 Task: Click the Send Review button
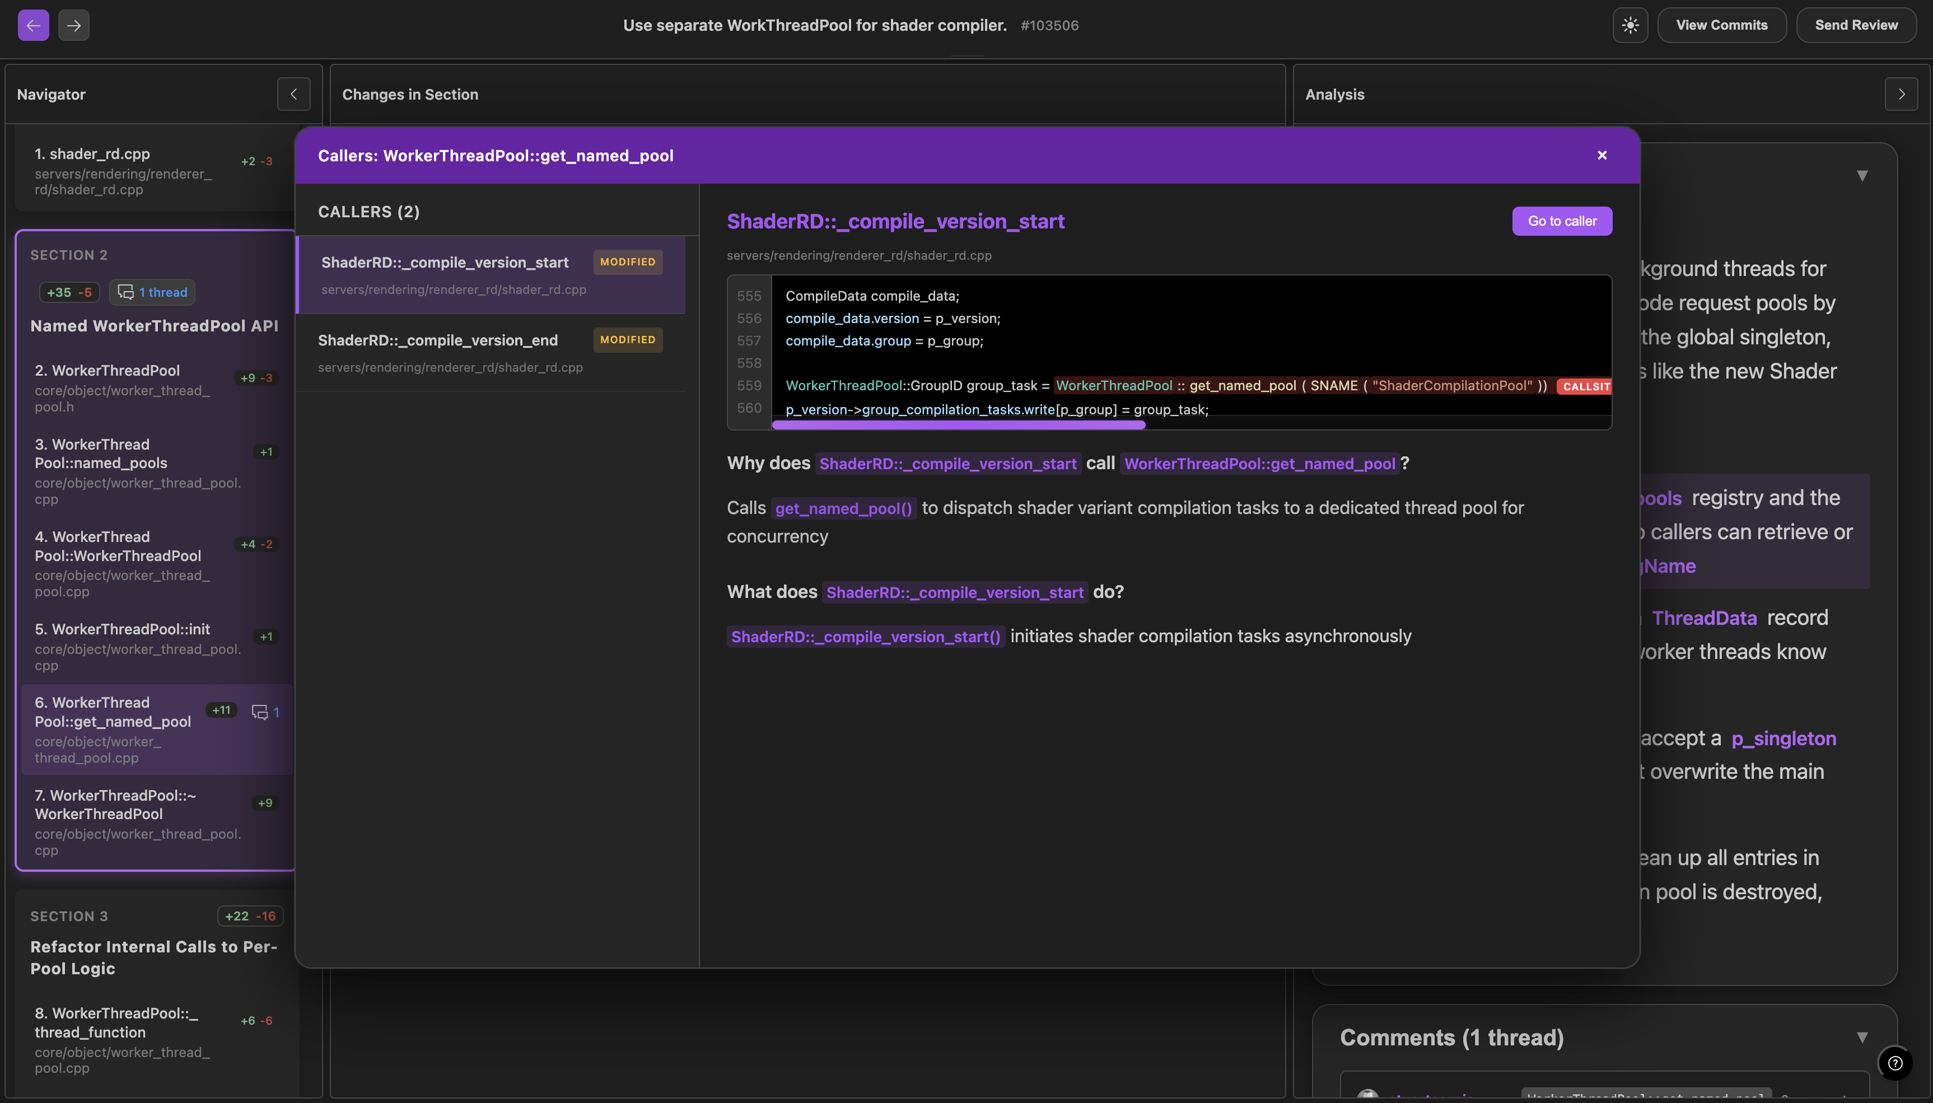1856,25
